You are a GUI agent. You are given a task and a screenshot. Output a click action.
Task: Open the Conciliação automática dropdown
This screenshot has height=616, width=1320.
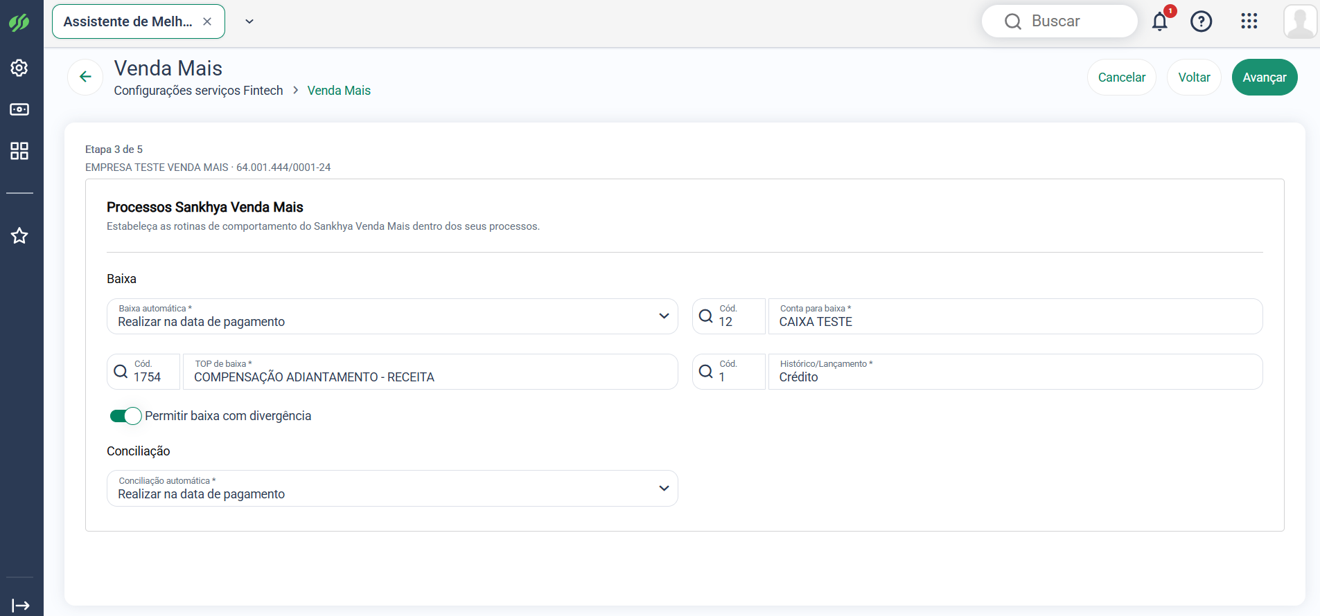[392, 489]
